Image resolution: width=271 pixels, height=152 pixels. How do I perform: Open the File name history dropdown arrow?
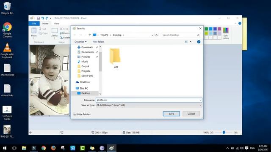coord(200,100)
